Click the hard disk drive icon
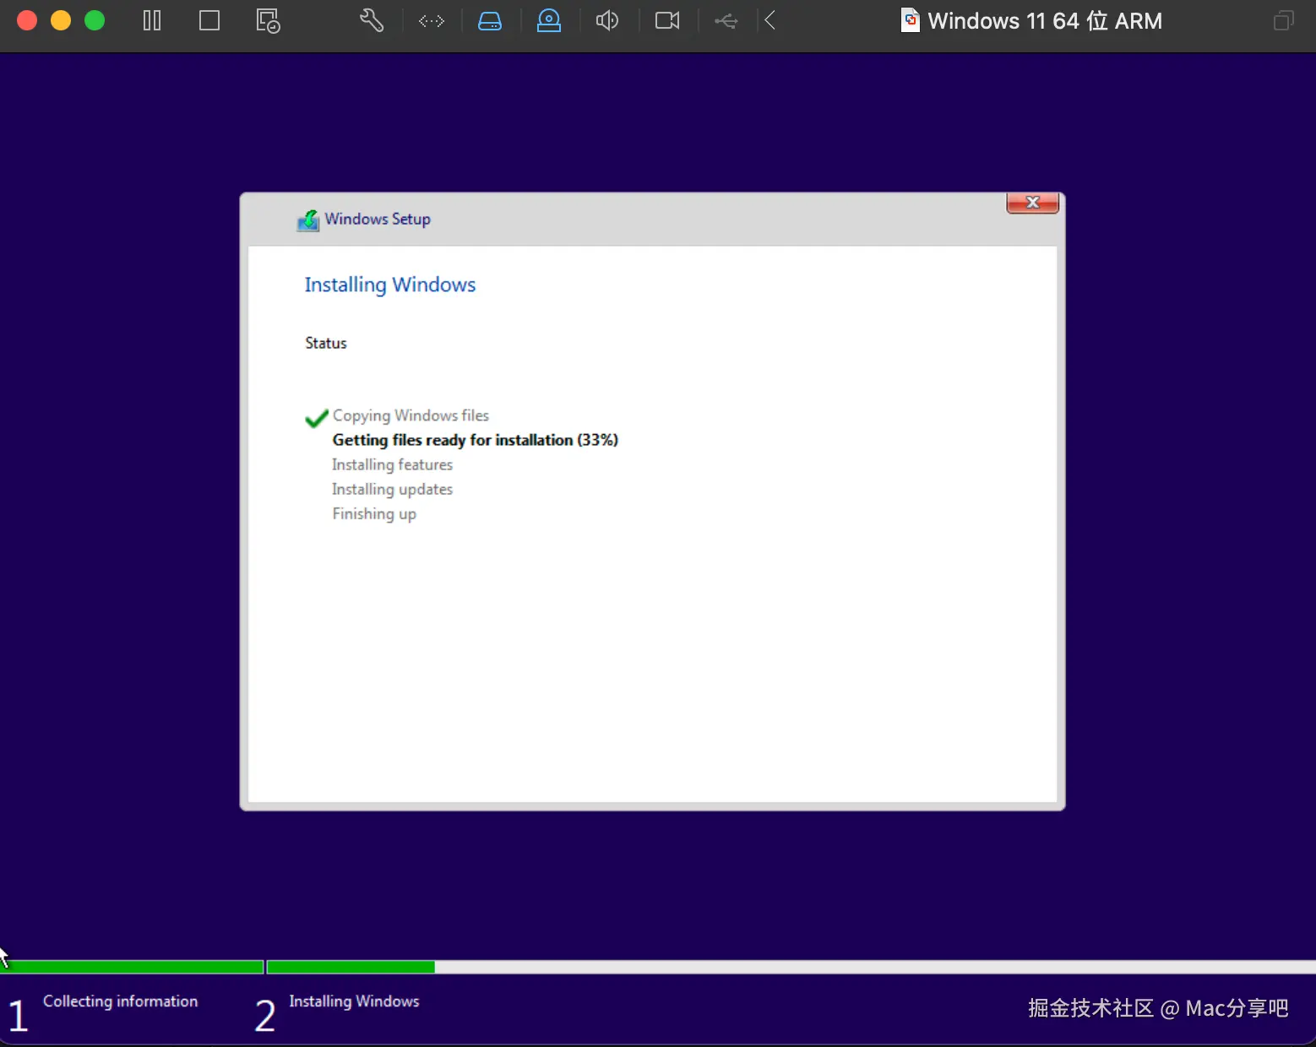1316x1047 pixels. pos(490,21)
